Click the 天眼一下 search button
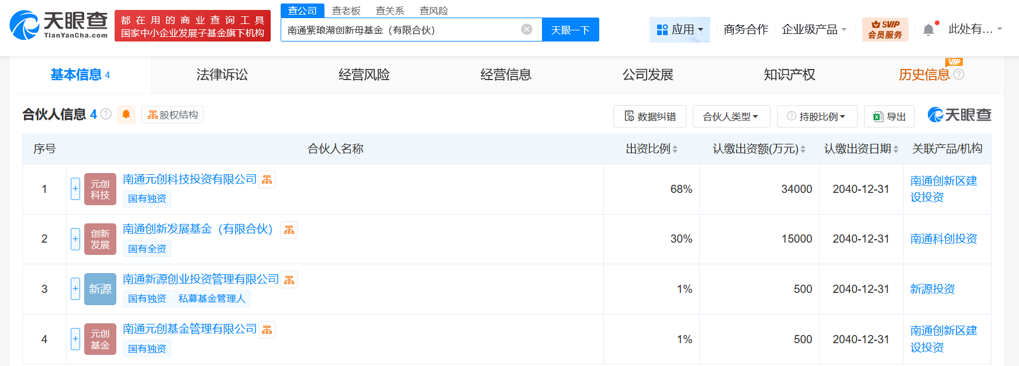1019x366 pixels. pyautogui.click(x=570, y=30)
